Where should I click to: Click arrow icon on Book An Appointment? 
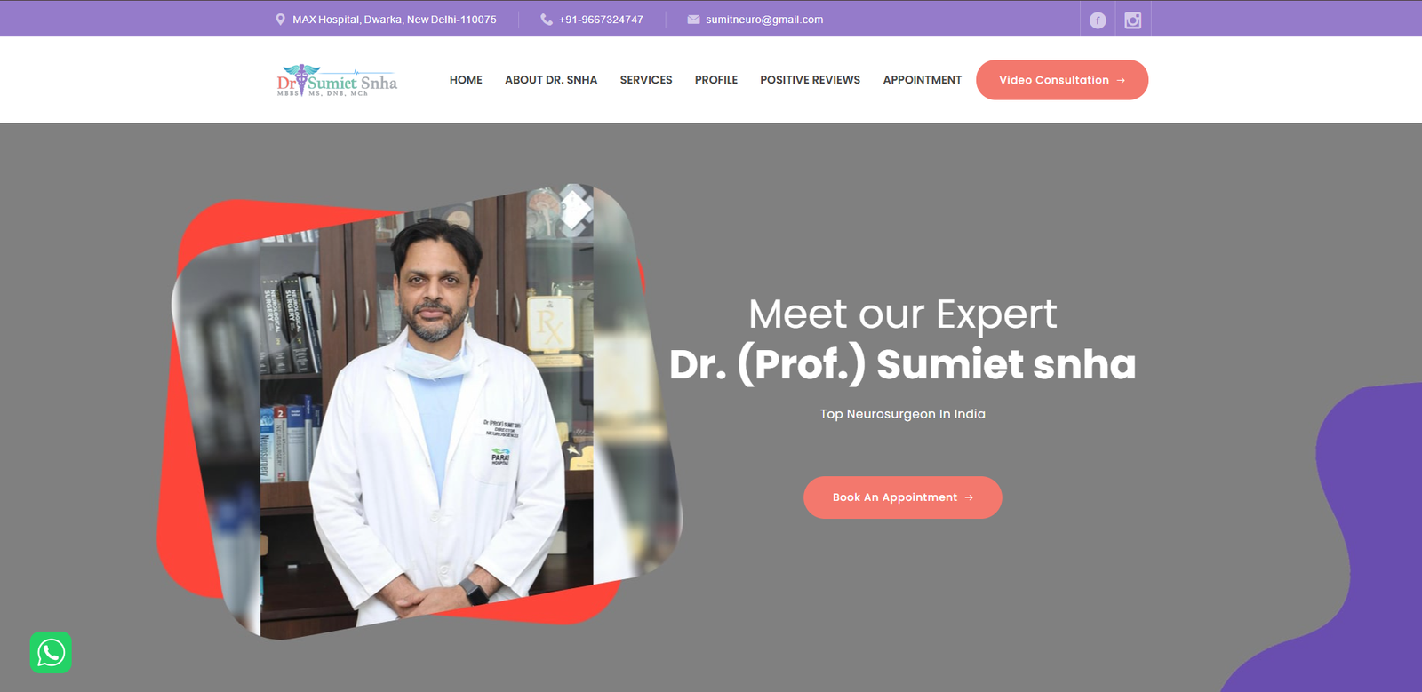point(969,497)
